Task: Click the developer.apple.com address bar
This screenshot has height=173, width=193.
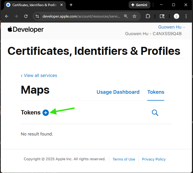Action: 80,16
